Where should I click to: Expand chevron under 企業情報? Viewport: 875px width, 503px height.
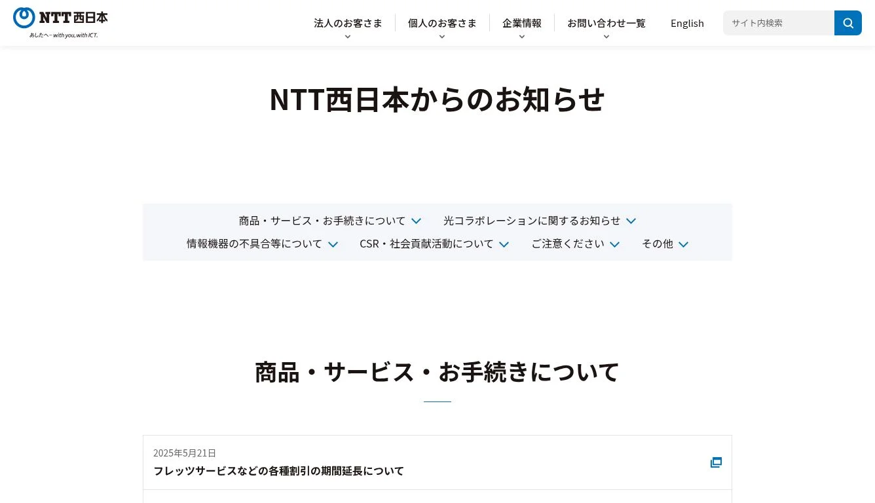522,37
